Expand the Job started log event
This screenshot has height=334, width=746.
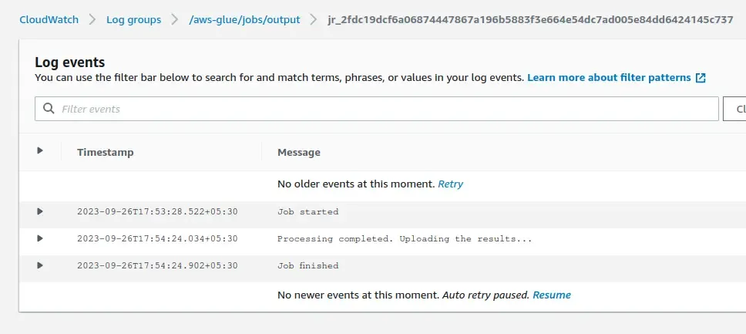click(x=40, y=211)
